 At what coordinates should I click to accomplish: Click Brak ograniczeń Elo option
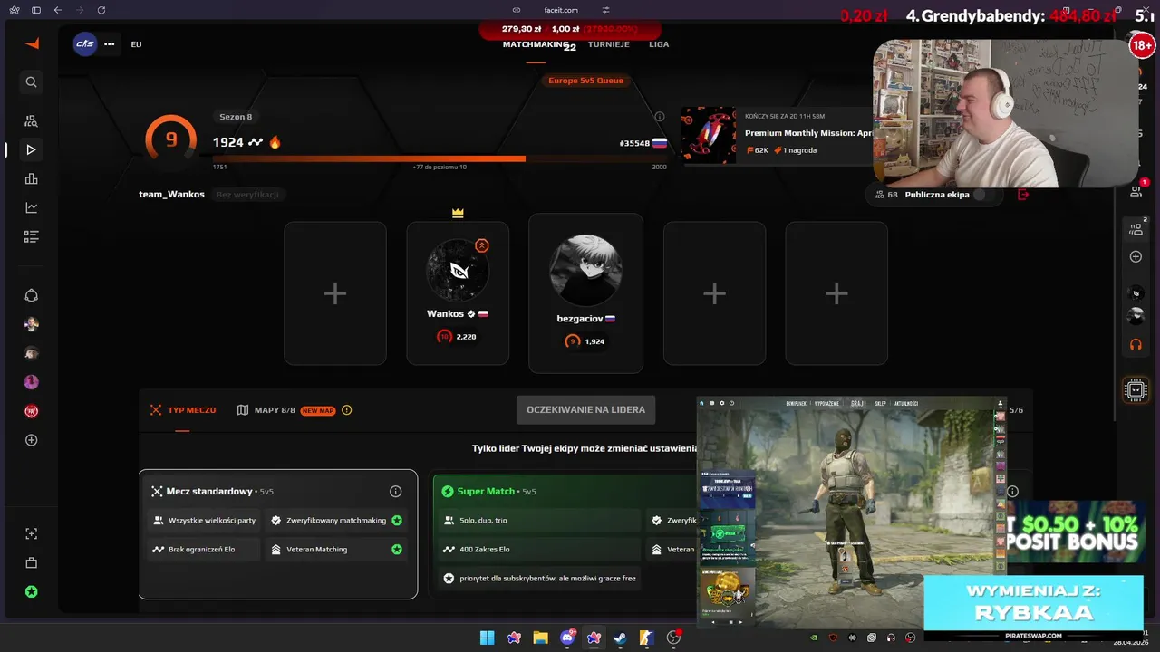tap(204, 550)
